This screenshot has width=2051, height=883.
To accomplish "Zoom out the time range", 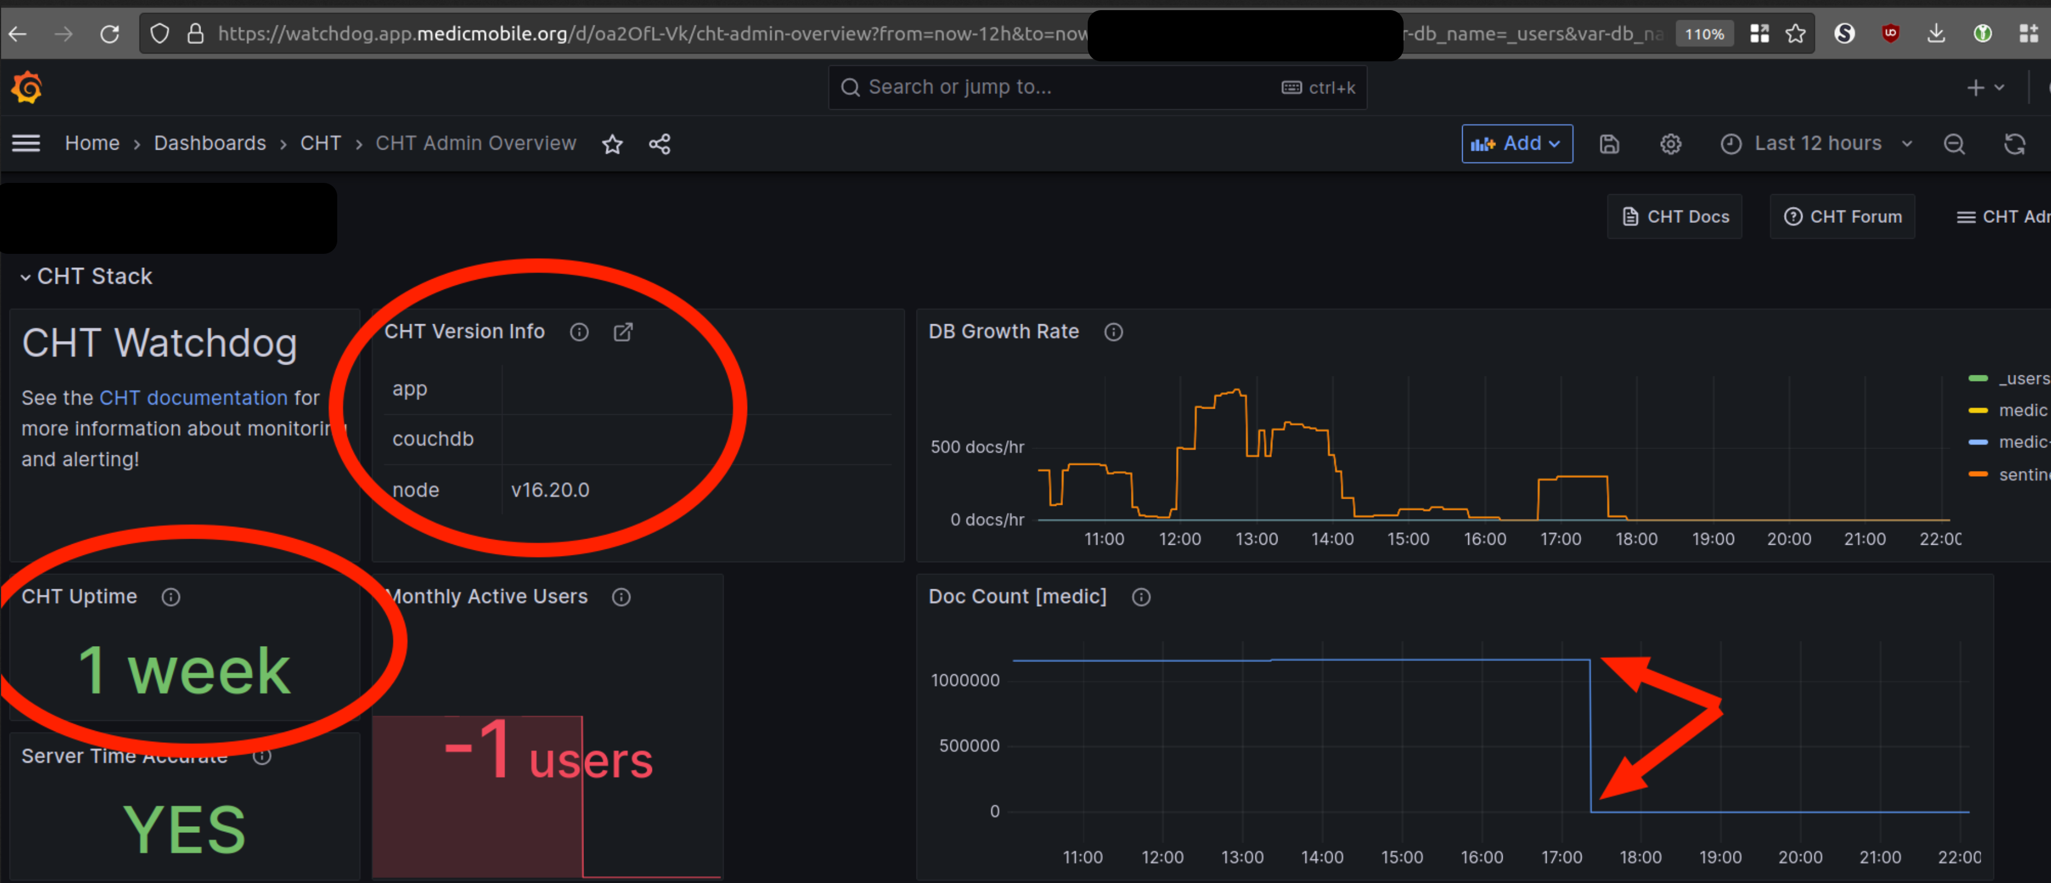I will 1955,144.
